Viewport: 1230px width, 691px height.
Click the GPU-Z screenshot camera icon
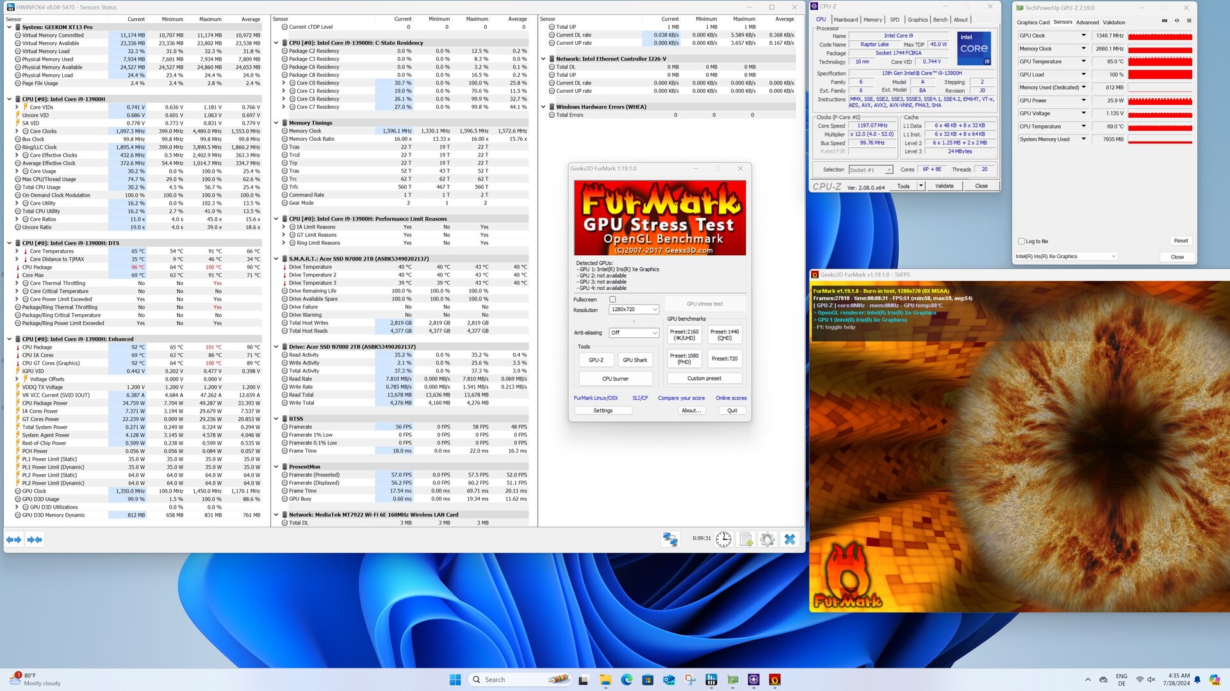[1164, 21]
